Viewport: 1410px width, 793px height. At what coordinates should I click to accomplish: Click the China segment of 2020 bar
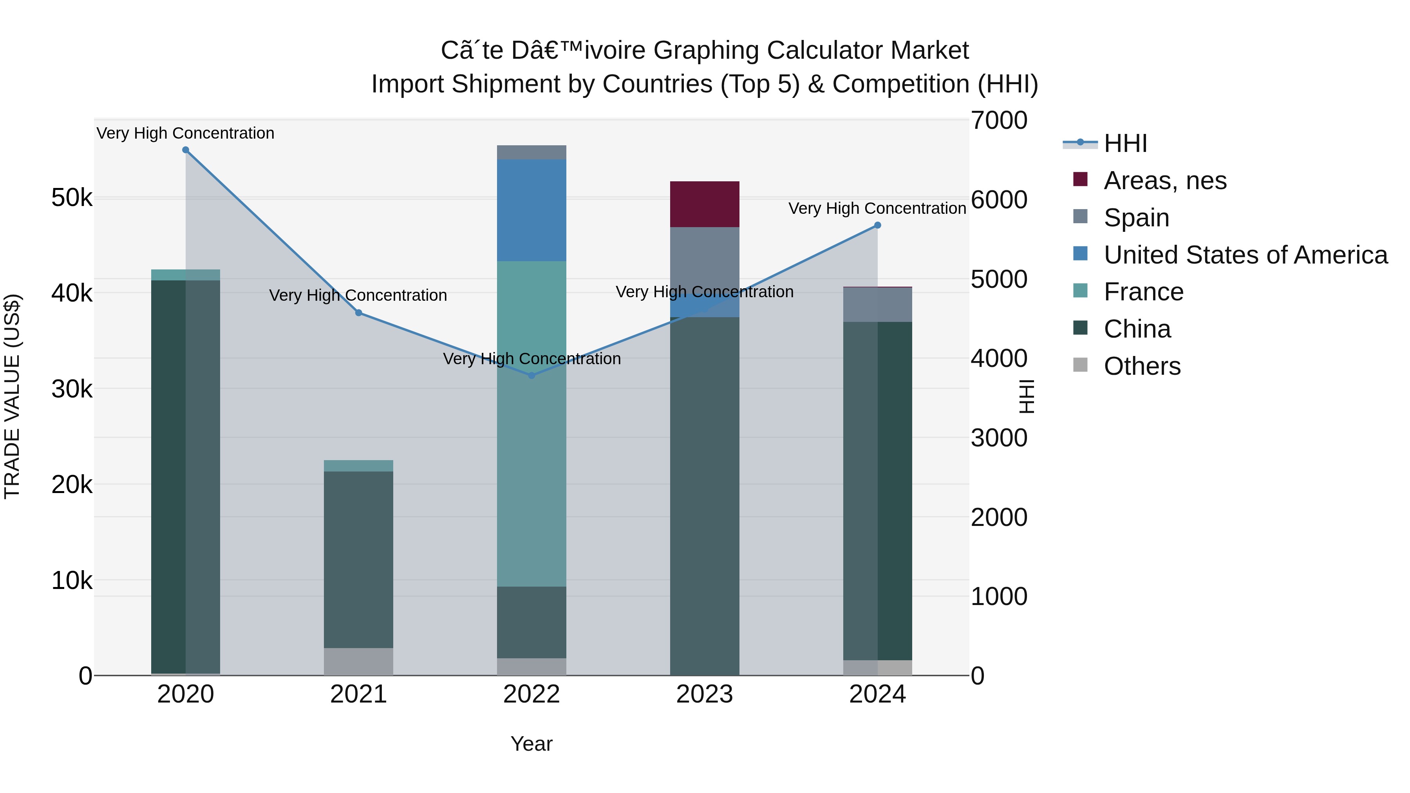[x=186, y=477]
